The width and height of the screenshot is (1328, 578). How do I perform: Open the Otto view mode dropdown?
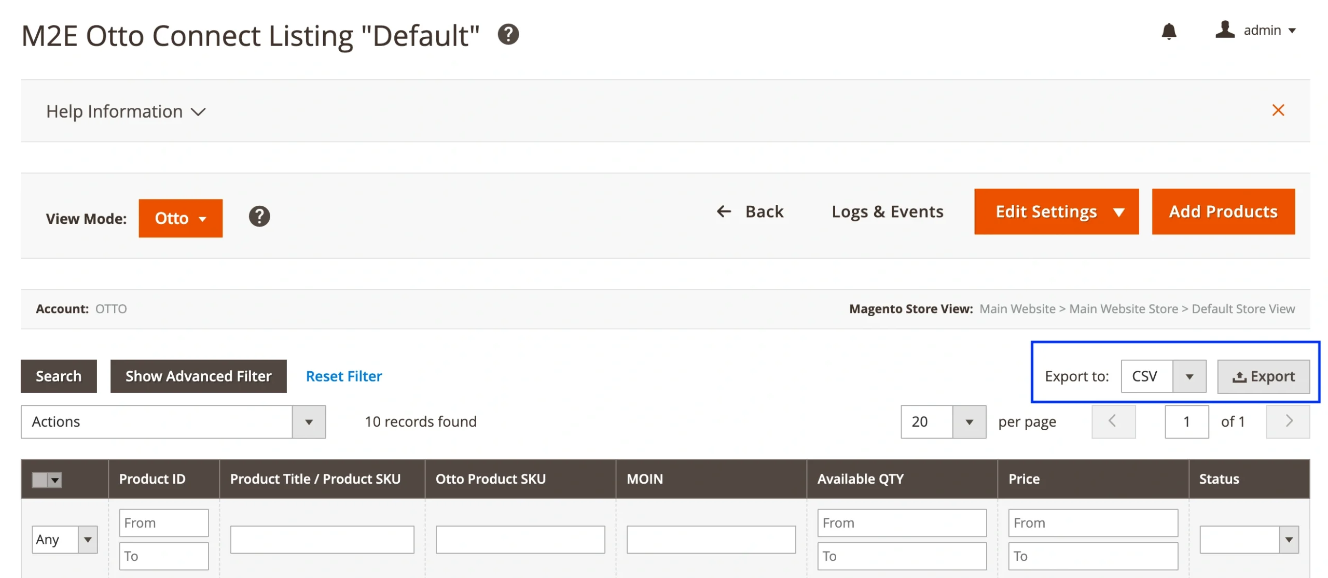tap(180, 218)
